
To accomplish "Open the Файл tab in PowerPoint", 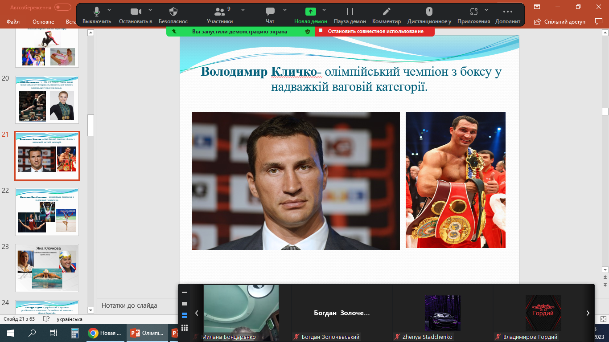I will pos(13,22).
